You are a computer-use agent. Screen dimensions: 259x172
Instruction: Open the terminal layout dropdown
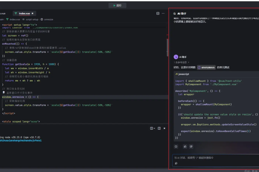152,128
